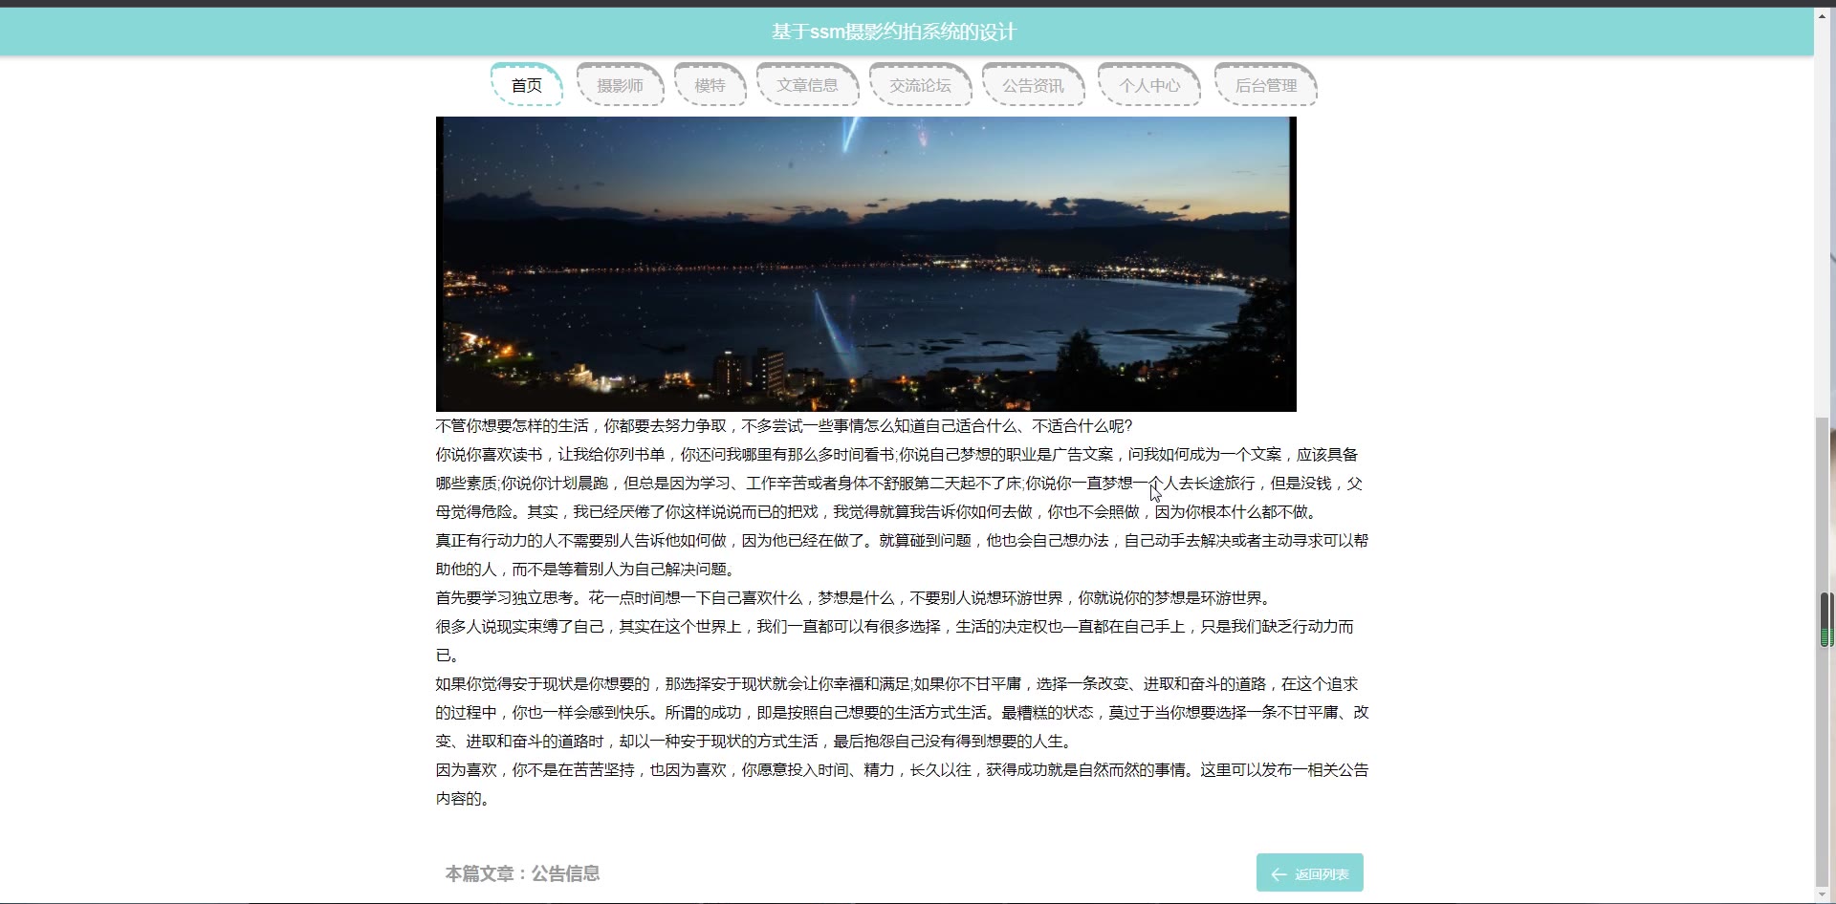Screen dimensions: 1836x904
Task: Click the line starting 如果你觉得安于现状
Action: pyautogui.click(x=897, y=684)
